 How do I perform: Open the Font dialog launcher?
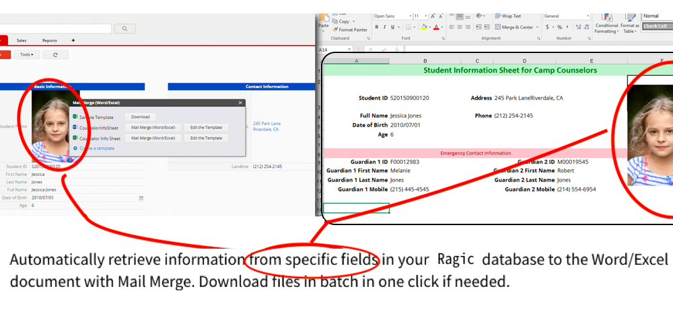444,38
